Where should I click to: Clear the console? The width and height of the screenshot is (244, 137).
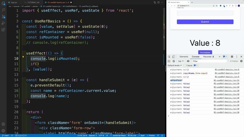pyautogui.click(x=174, y=61)
